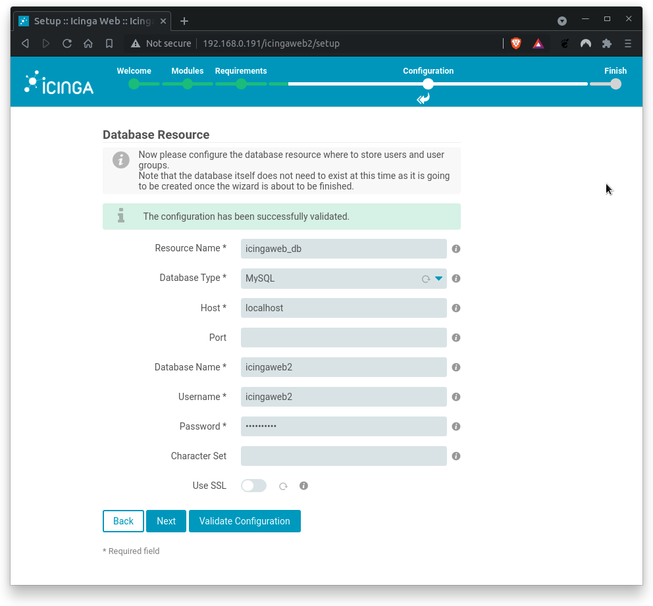Enable the Use SSL toggle

253,486
